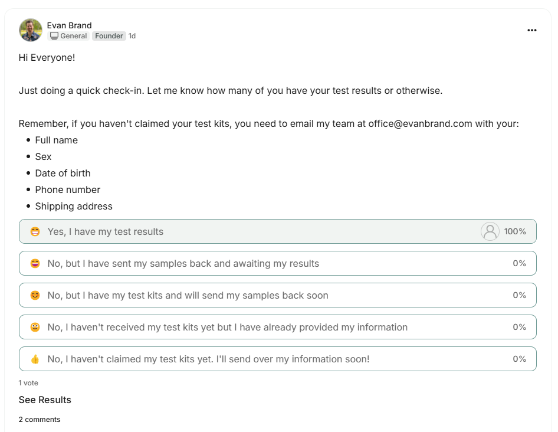The height and width of the screenshot is (432, 558).
Task: Open the 2 comments section
Action: [x=39, y=419]
